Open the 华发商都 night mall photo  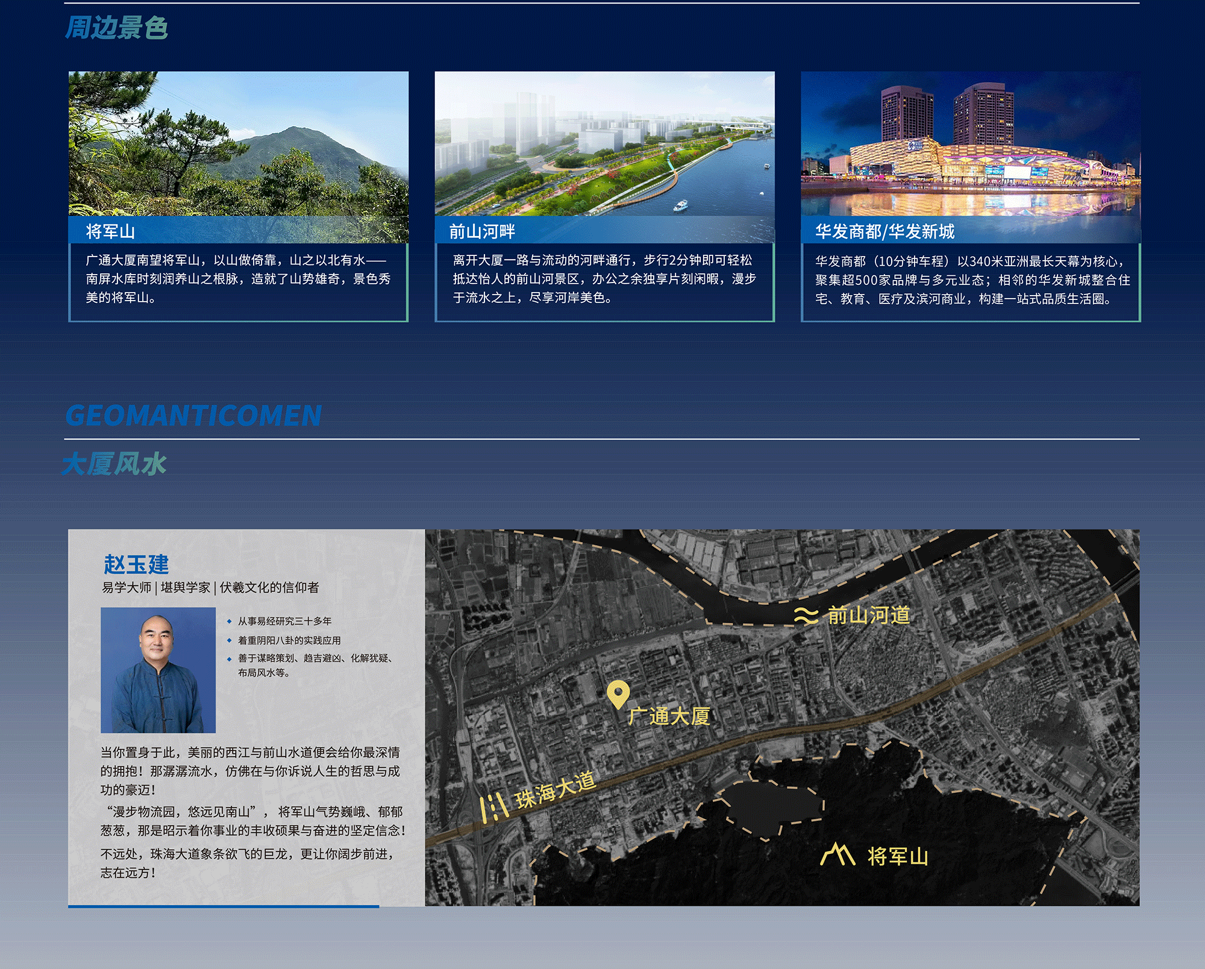point(970,143)
